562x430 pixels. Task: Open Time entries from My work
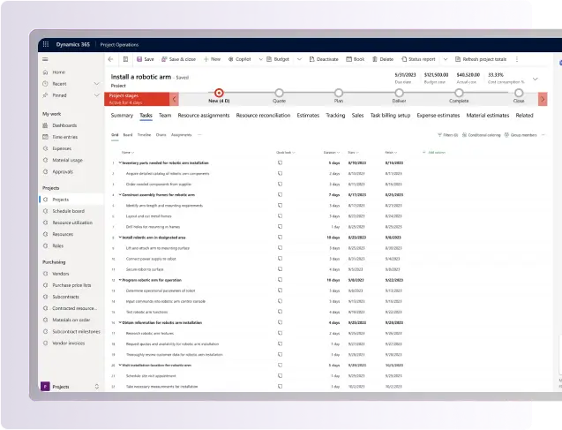(65, 138)
